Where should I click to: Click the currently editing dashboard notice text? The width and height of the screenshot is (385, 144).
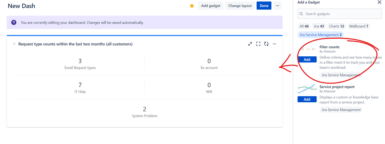pos(82,22)
